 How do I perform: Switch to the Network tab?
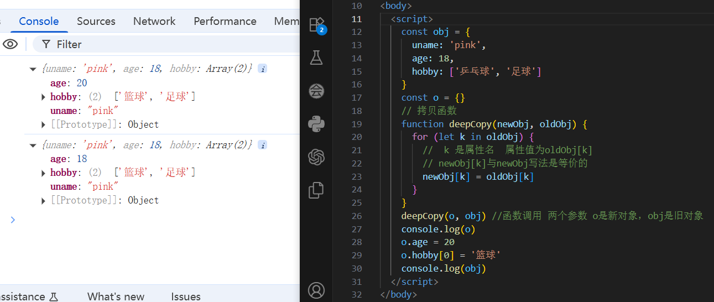(x=154, y=21)
